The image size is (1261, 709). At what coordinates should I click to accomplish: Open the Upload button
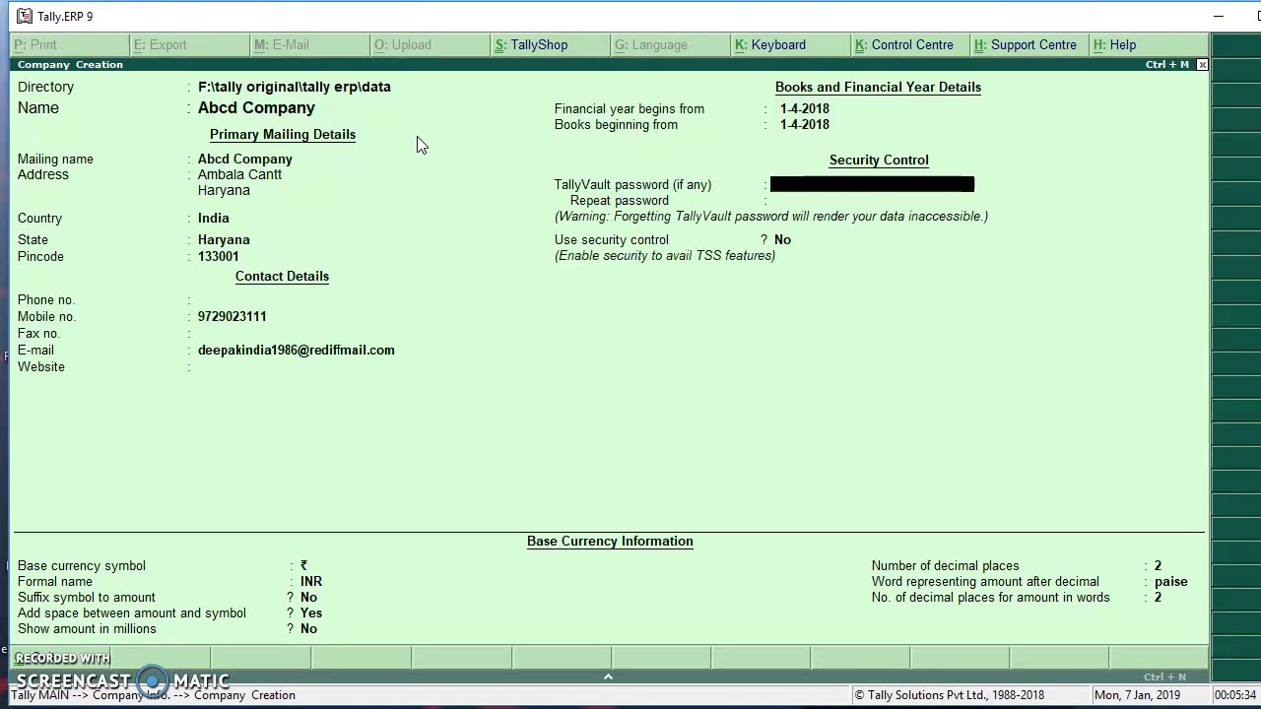point(431,45)
